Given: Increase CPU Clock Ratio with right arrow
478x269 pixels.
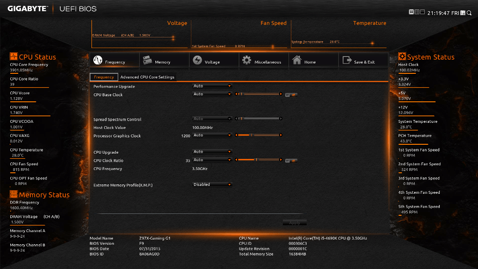Looking at the screenshot, I should coord(281,160).
